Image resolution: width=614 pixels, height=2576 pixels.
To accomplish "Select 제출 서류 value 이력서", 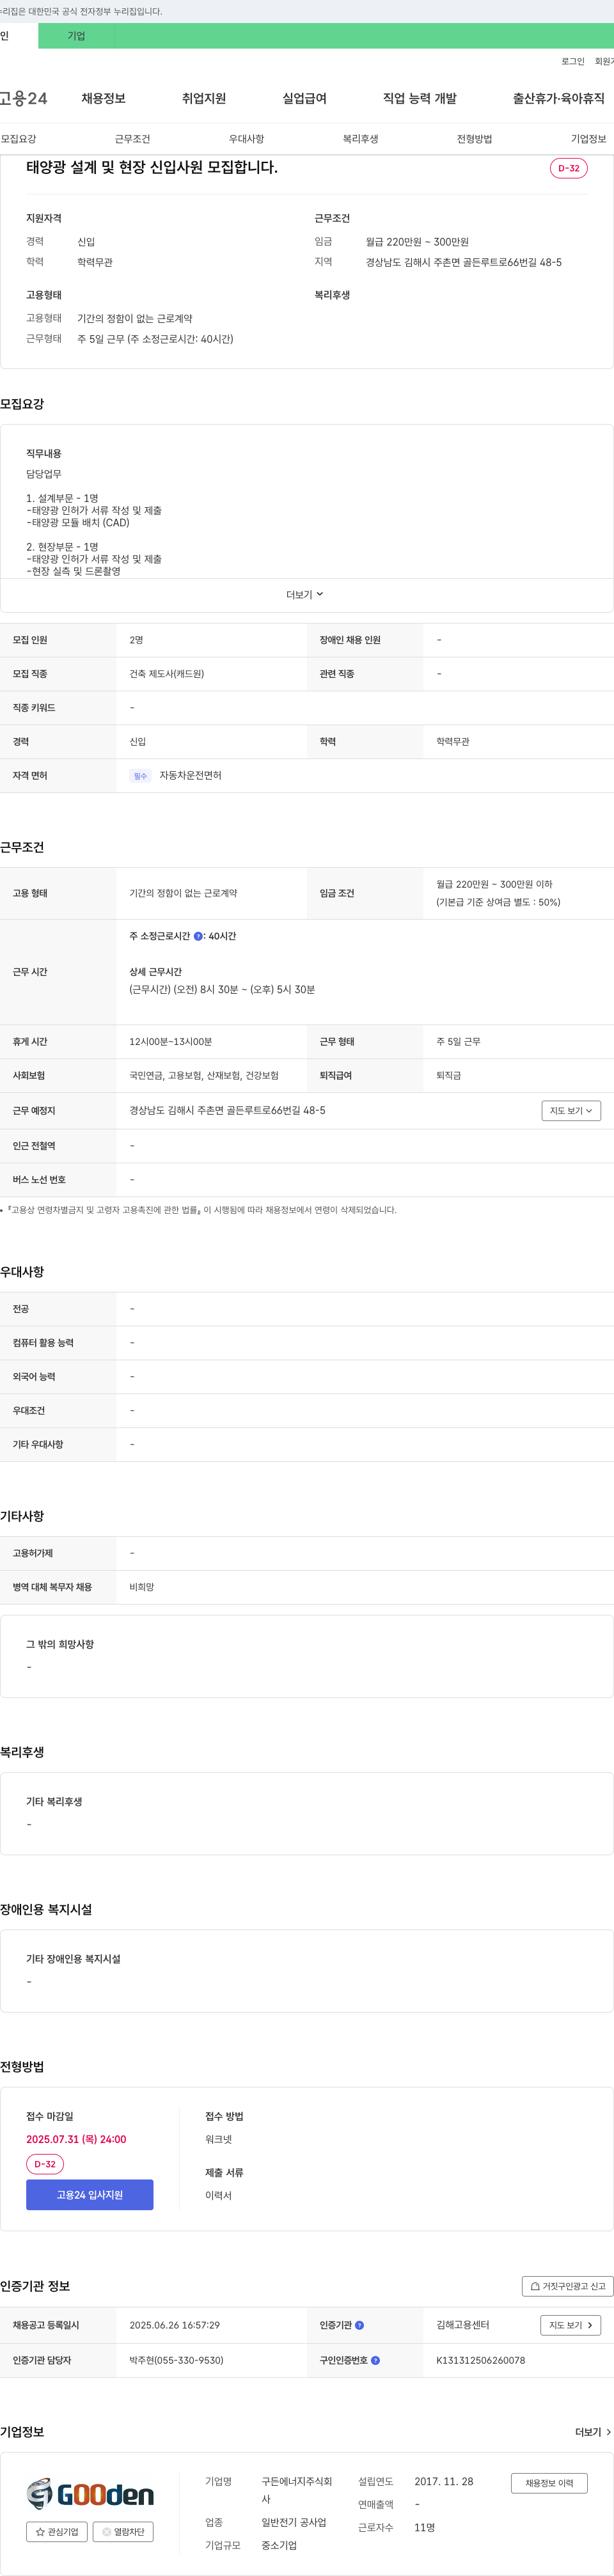I will (218, 2195).
